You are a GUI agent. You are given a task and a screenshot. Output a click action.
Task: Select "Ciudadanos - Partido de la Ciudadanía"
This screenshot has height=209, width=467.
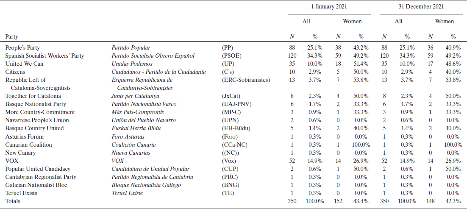tap(158, 72)
